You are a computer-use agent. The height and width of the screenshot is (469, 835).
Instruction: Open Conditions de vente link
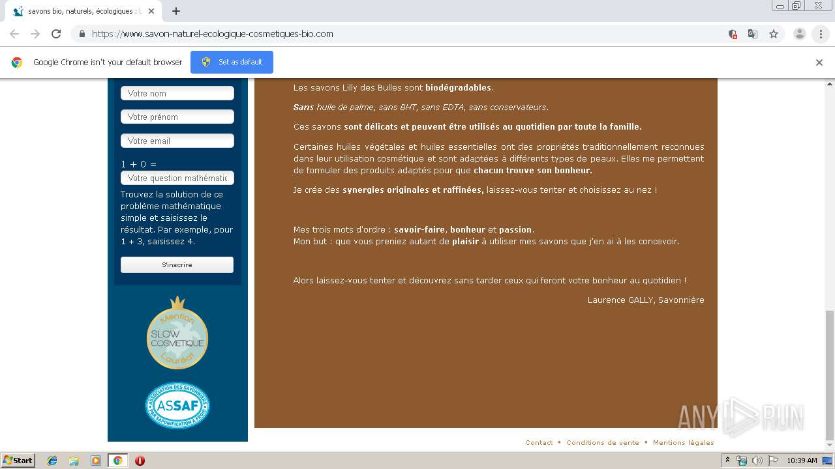point(603,442)
